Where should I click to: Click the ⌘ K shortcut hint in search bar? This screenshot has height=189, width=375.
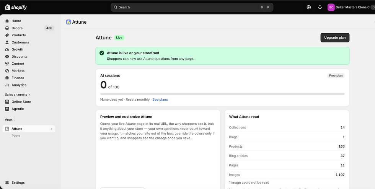pos(265,7)
